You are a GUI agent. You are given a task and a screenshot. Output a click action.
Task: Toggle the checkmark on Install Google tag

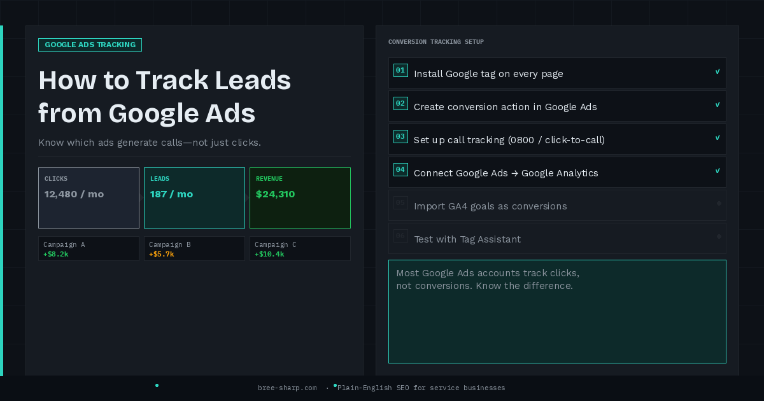click(x=718, y=70)
